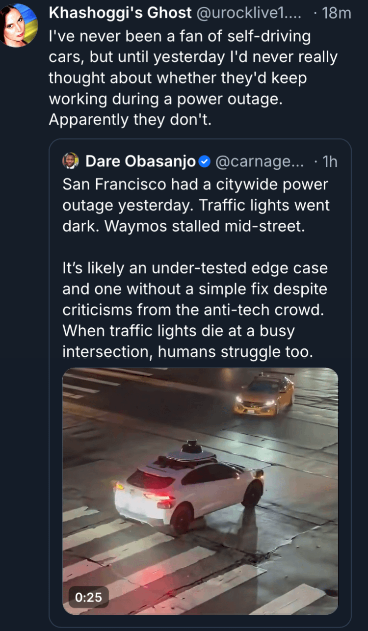Viewport: 368px width, 631px height.
Task: Click the 1h quoted post timestamp
Action: [x=329, y=161]
